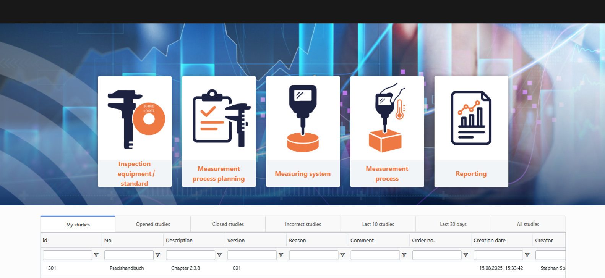
Task: Click filter icon for Description column
Action: coord(219,255)
